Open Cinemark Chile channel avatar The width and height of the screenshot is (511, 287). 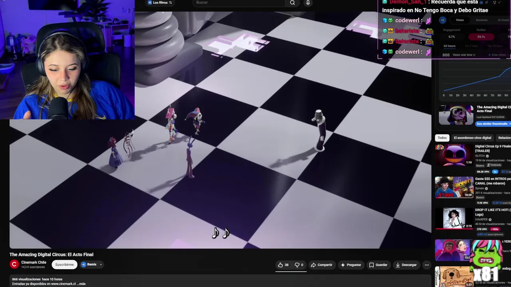14,264
